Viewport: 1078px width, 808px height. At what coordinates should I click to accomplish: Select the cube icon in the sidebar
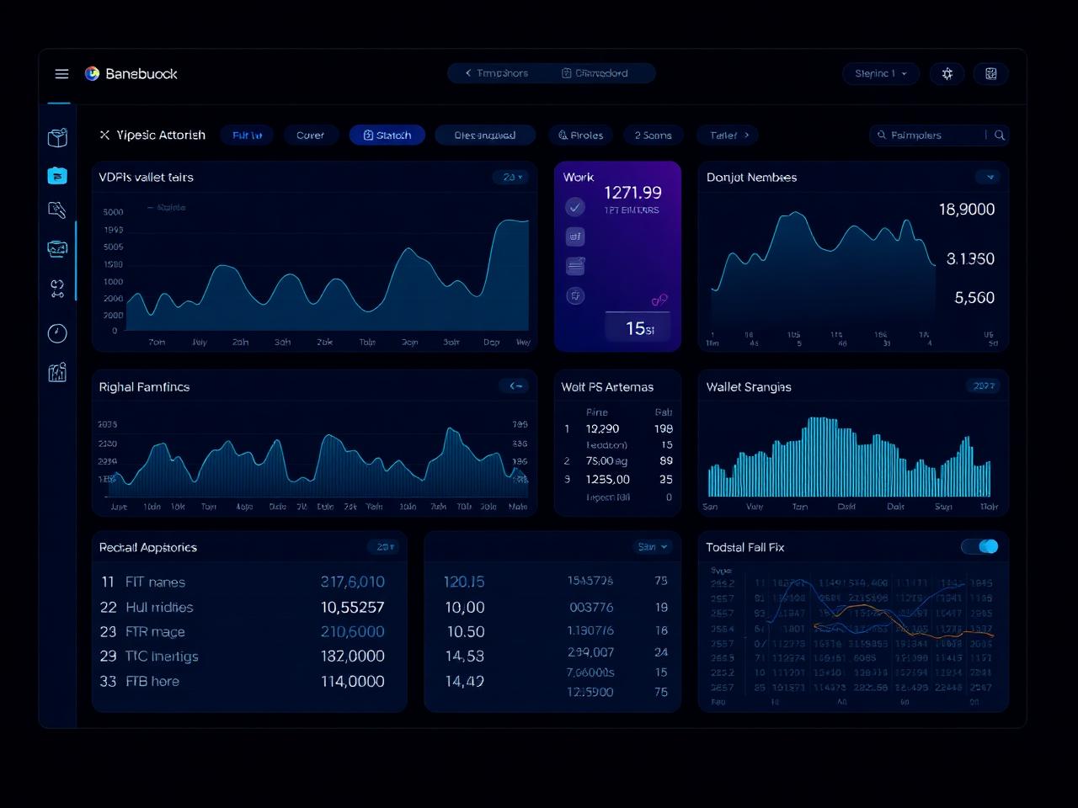57,137
